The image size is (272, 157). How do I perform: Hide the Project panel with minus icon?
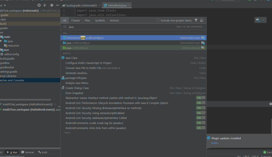point(57,5)
